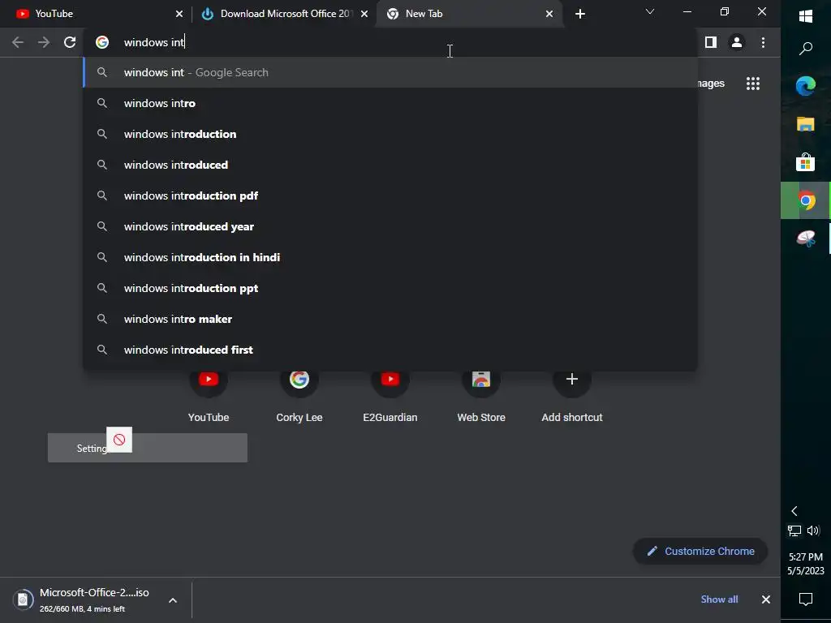Open the tab search chevron
Viewport: 831px width, 623px height.
[650, 11]
